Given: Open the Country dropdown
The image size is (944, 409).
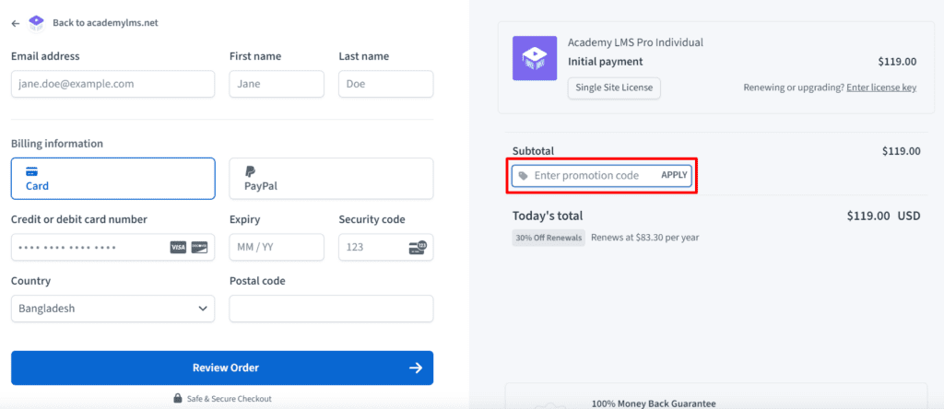Looking at the screenshot, I should pyautogui.click(x=112, y=309).
